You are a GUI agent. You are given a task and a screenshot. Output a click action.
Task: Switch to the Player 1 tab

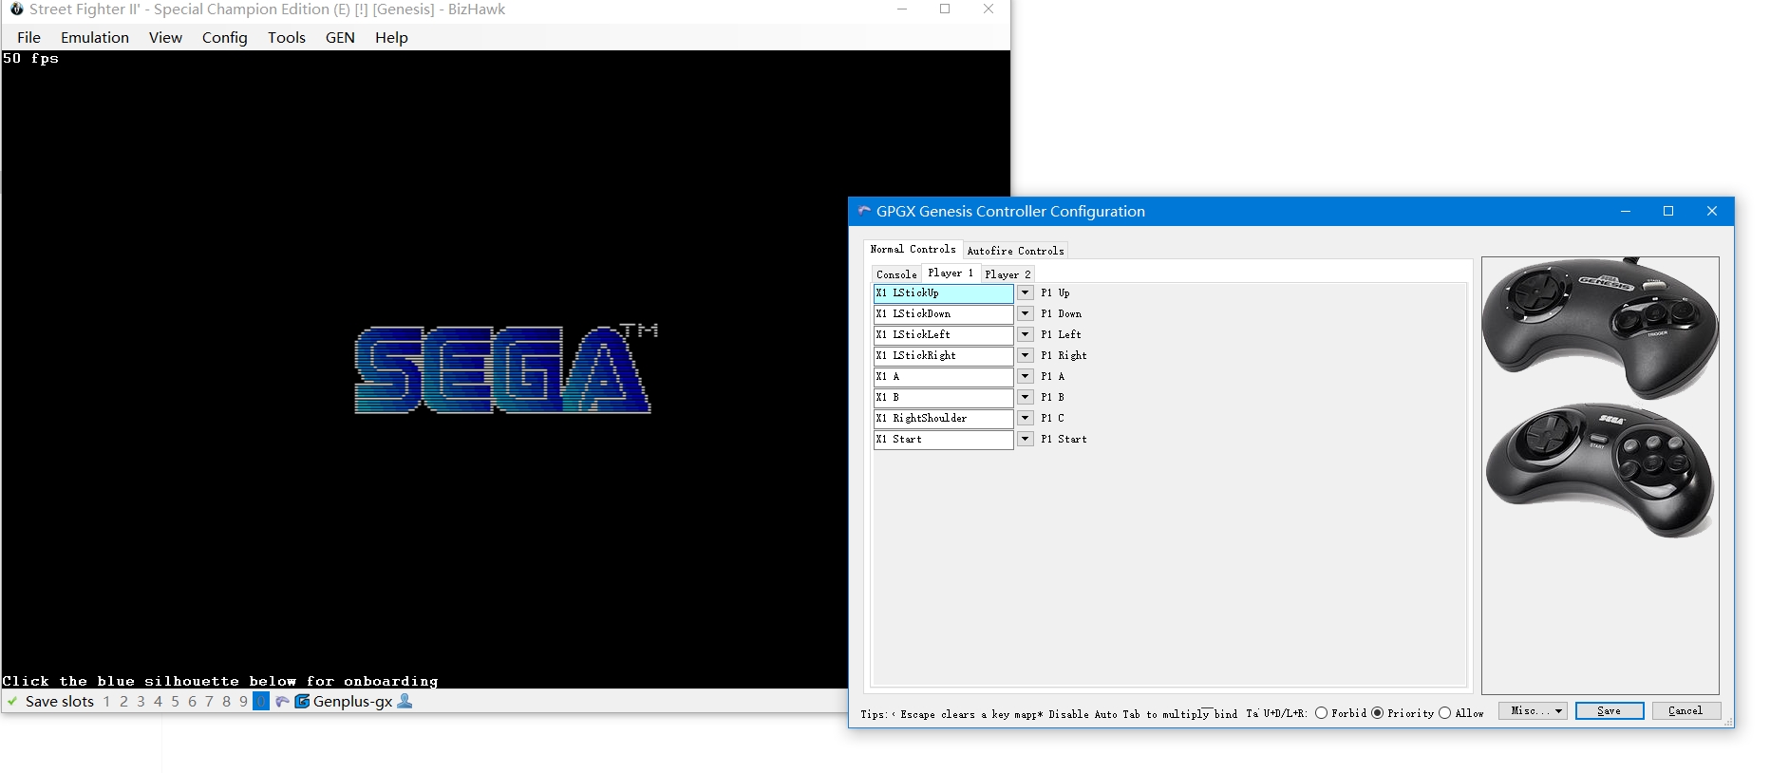tap(951, 273)
